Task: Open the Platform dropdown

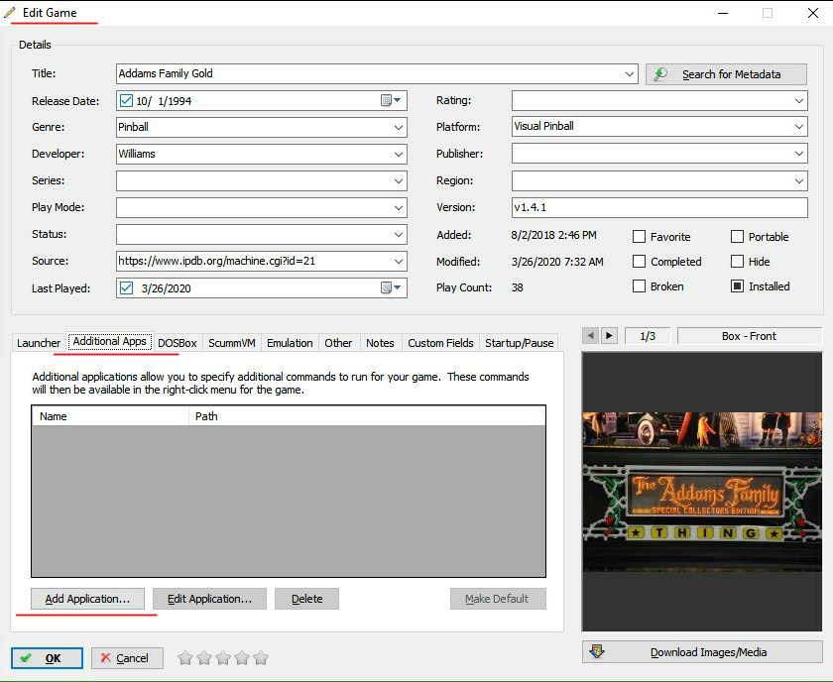Action: pos(799,127)
